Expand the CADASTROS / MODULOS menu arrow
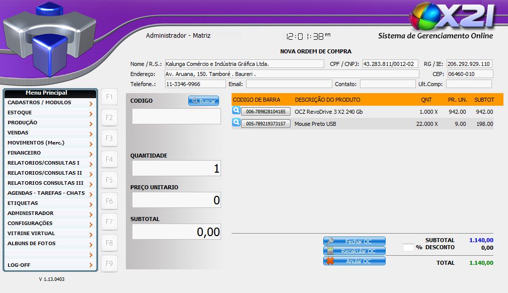Screen dimensions: 508x293 tap(91, 104)
